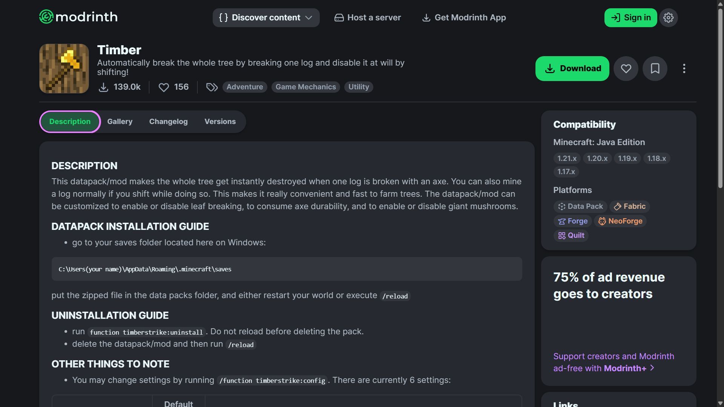This screenshot has height=407, width=724.
Task: Open the Host a server link
Action: [x=368, y=18]
